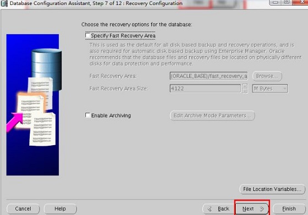Viewport: 308px width, 215px height.
Task: Click the Browse button
Action: coord(267,76)
